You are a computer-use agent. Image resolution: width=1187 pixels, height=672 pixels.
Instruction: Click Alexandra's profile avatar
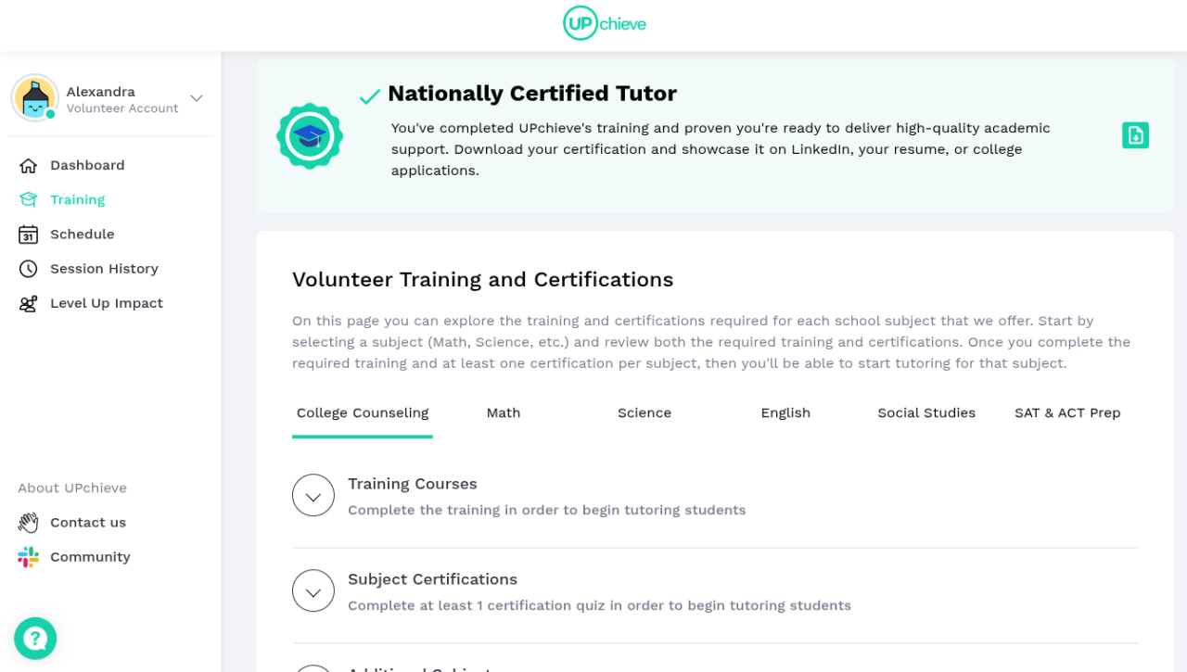[35, 98]
